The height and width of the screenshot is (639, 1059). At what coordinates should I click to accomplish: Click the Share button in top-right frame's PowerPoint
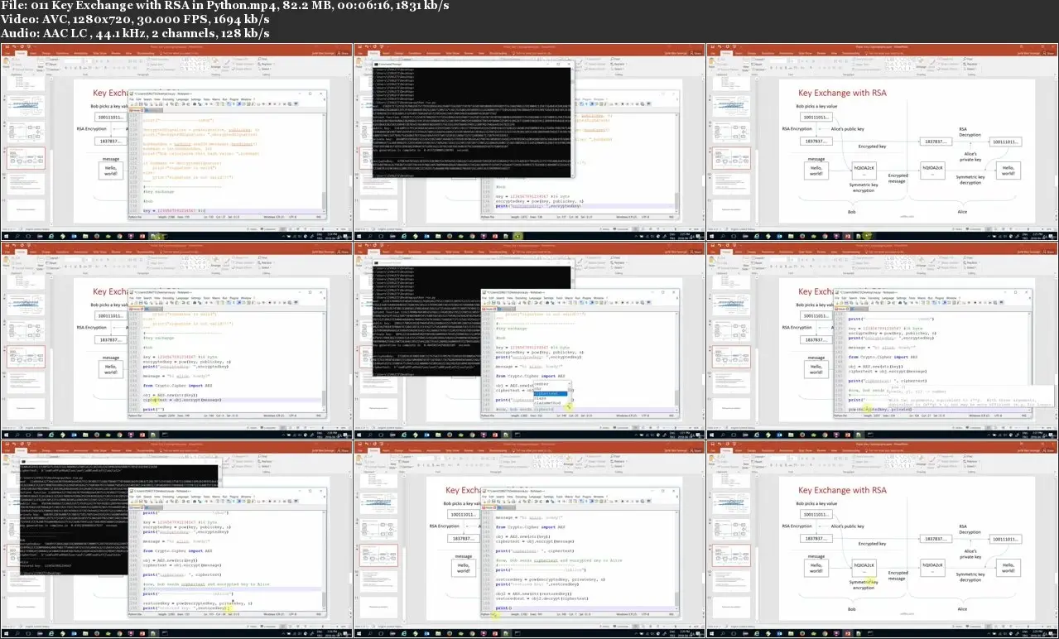pyautogui.click(x=1047, y=53)
